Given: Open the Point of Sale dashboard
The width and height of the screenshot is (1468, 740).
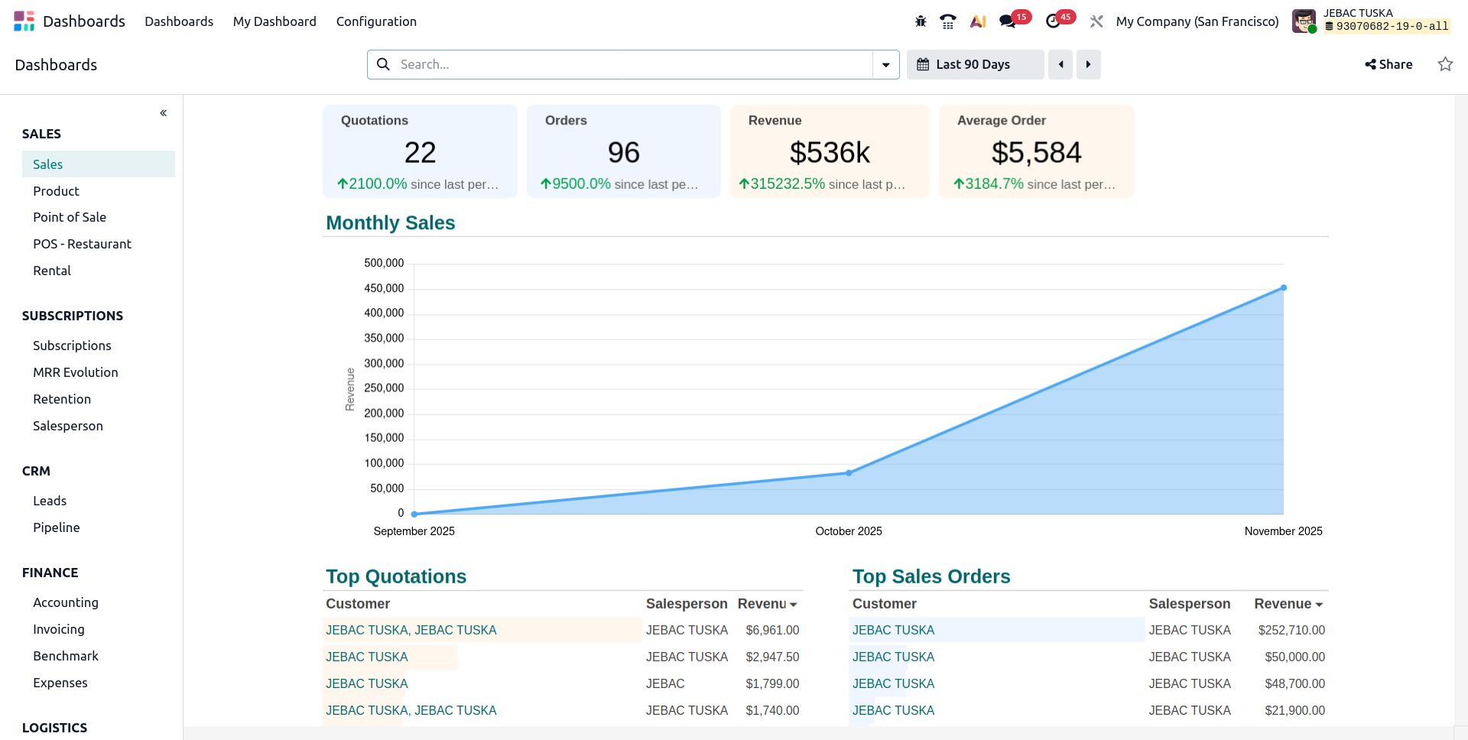Looking at the screenshot, I should [x=70, y=217].
